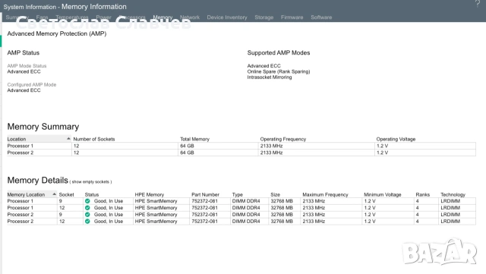Click the HPE Memory column header
Screen dimensions: 486x274
pyautogui.click(x=150, y=194)
